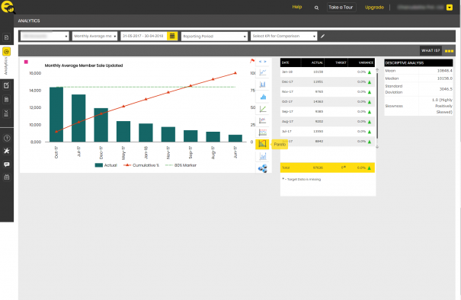The image size is (461, 300).
Task: Toggle the 80% Marker series in legend
Action: pyautogui.click(x=181, y=165)
